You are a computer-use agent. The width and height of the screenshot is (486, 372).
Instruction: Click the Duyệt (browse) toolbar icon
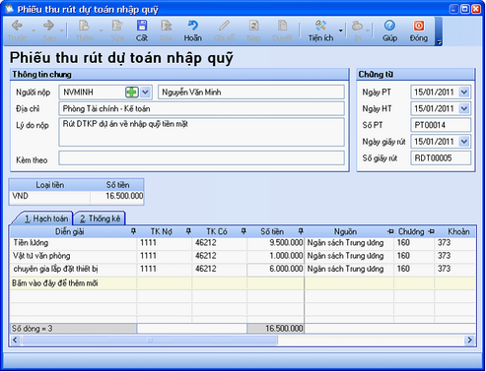click(x=282, y=26)
